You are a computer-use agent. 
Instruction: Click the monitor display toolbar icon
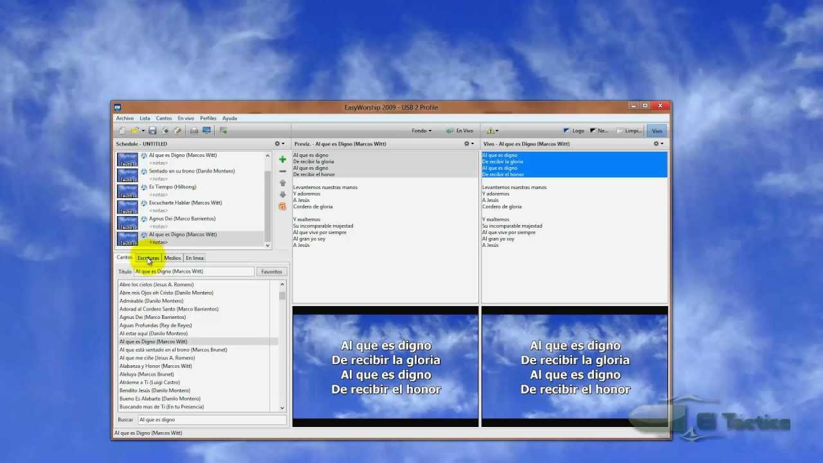click(206, 131)
